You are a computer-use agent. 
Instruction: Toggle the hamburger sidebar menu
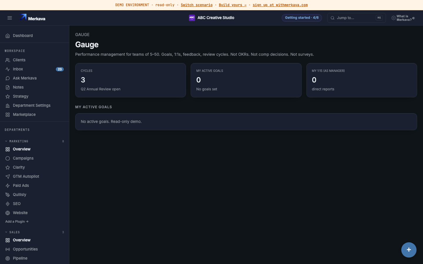pyautogui.click(x=10, y=18)
